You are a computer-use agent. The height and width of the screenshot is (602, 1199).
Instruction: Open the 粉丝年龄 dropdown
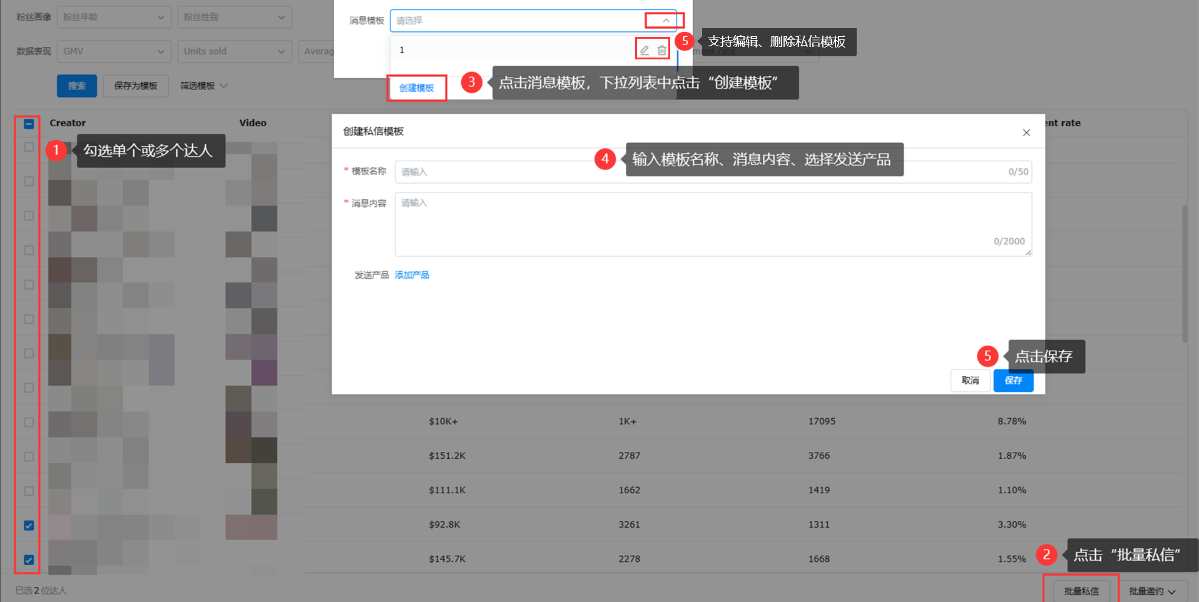tap(114, 18)
